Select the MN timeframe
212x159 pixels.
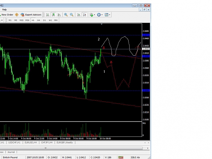click(56, 20)
